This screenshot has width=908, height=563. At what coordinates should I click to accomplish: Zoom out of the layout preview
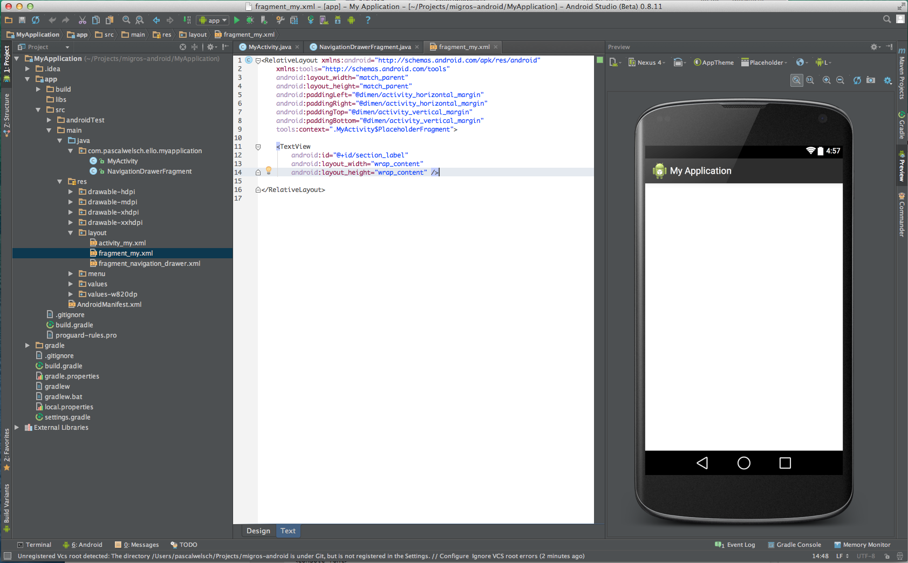tap(840, 80)
